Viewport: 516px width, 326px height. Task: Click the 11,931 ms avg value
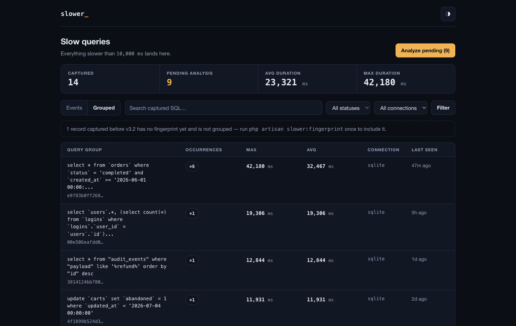pos(320,300)
